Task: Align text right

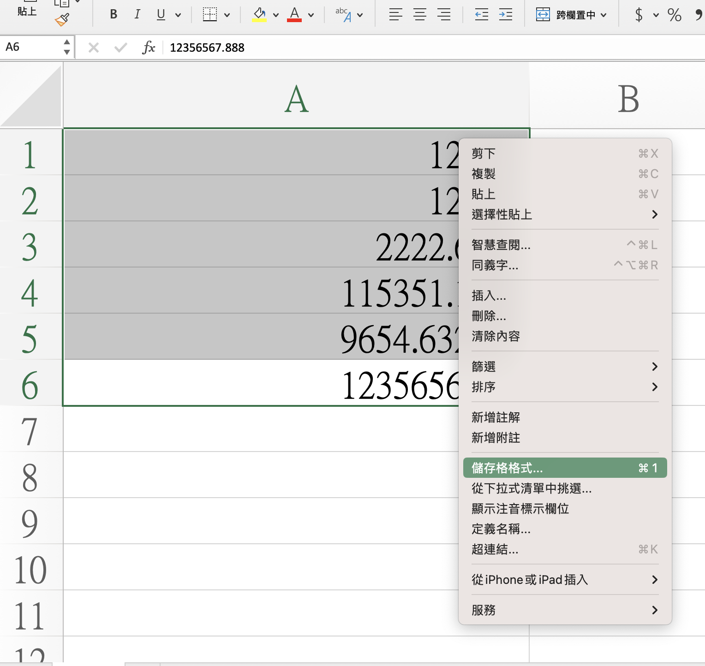Action: pyautogui.click(x=444, y=15)
